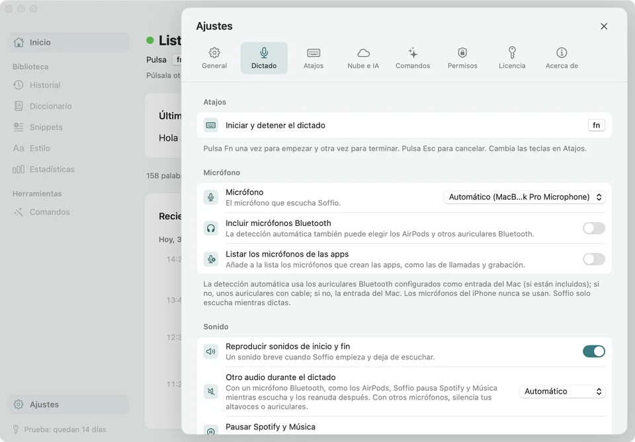The width and height of the screenshot is (635, 442).
Task: Click the fn shortcut key button
Action: coord(596,126)
